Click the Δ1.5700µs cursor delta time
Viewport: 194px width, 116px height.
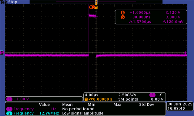tap(140, 22)
